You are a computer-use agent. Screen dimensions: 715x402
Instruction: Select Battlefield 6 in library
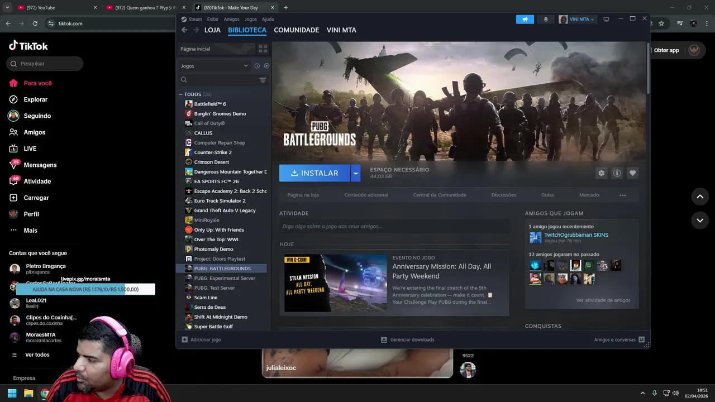point(210,104)
